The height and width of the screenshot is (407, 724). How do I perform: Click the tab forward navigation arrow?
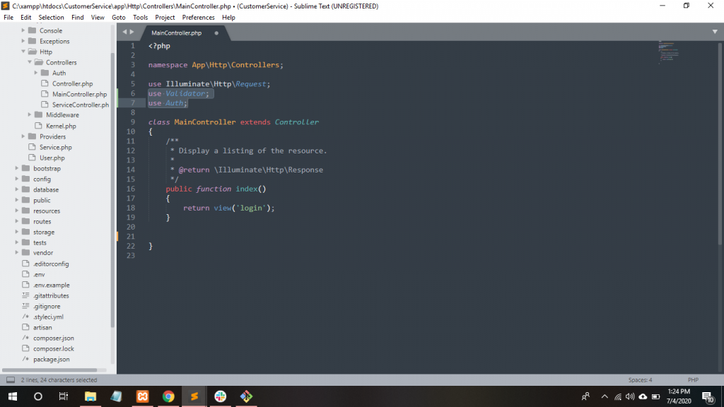point(132,33)
